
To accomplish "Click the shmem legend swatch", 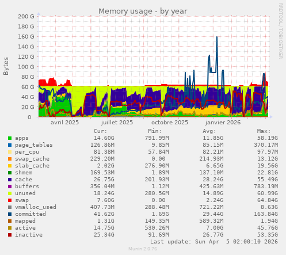I will tap(10, 173).
